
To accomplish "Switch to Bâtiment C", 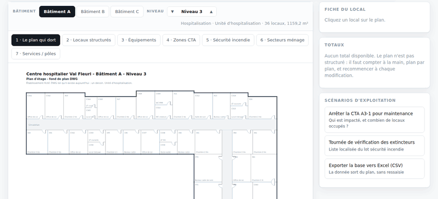I will click(x=127, y=12).
